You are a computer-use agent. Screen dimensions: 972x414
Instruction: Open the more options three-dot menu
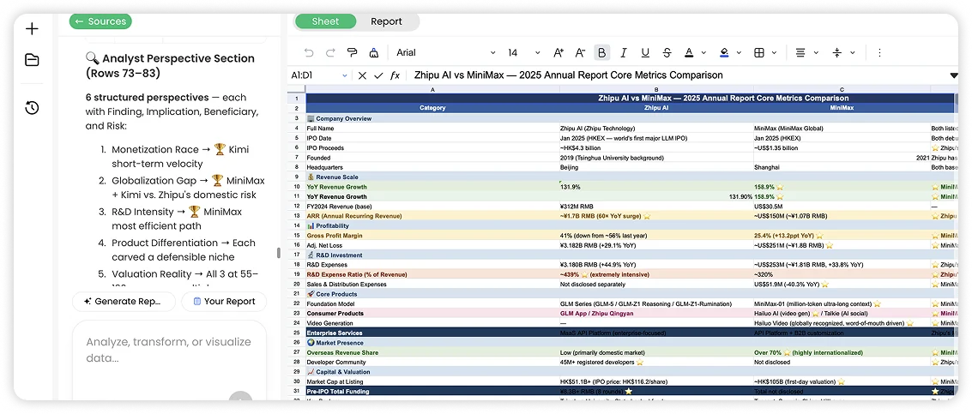pos(879,52)
